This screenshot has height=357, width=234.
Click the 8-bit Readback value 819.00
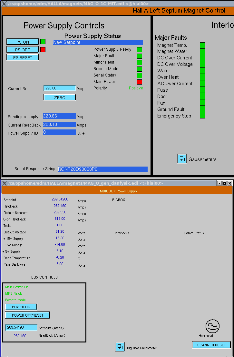60,219
